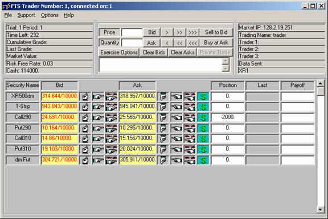Click the Margin left-pointing hand in the dm Fut row
Screen dimensions: 328x219
pyautogui.click(x=190, y=160)
